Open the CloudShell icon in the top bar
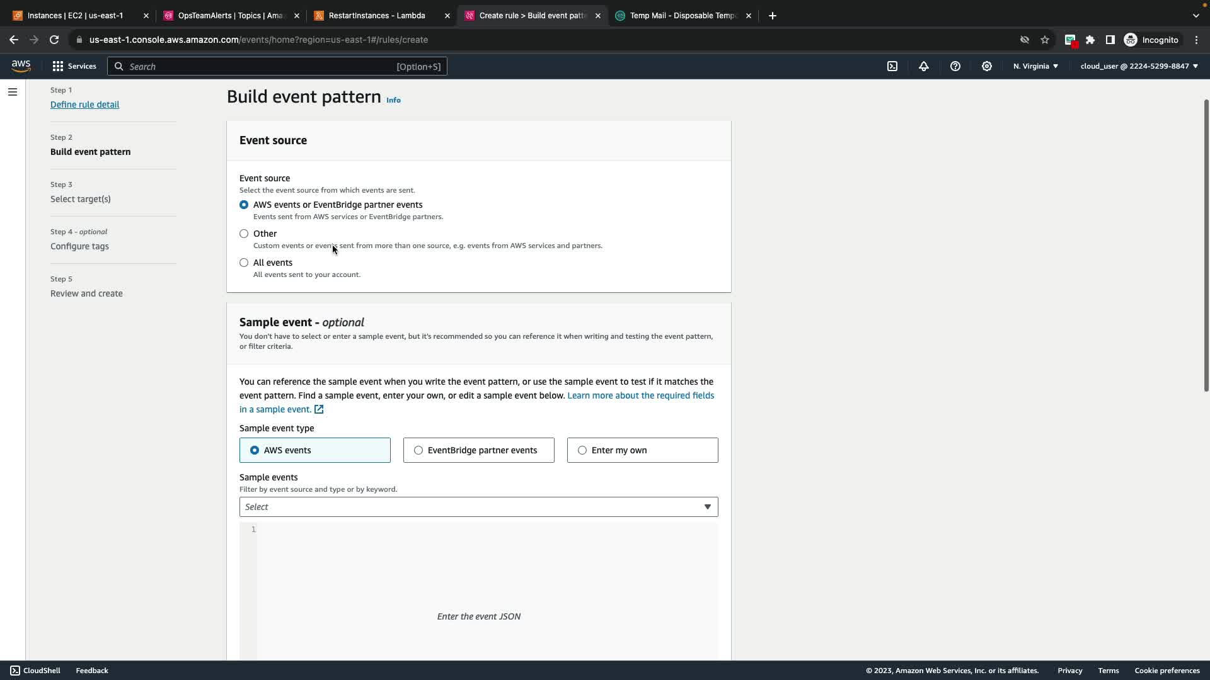Image resolution: width=1210 pixels, height=680 pixels. [x=892, y=66]
